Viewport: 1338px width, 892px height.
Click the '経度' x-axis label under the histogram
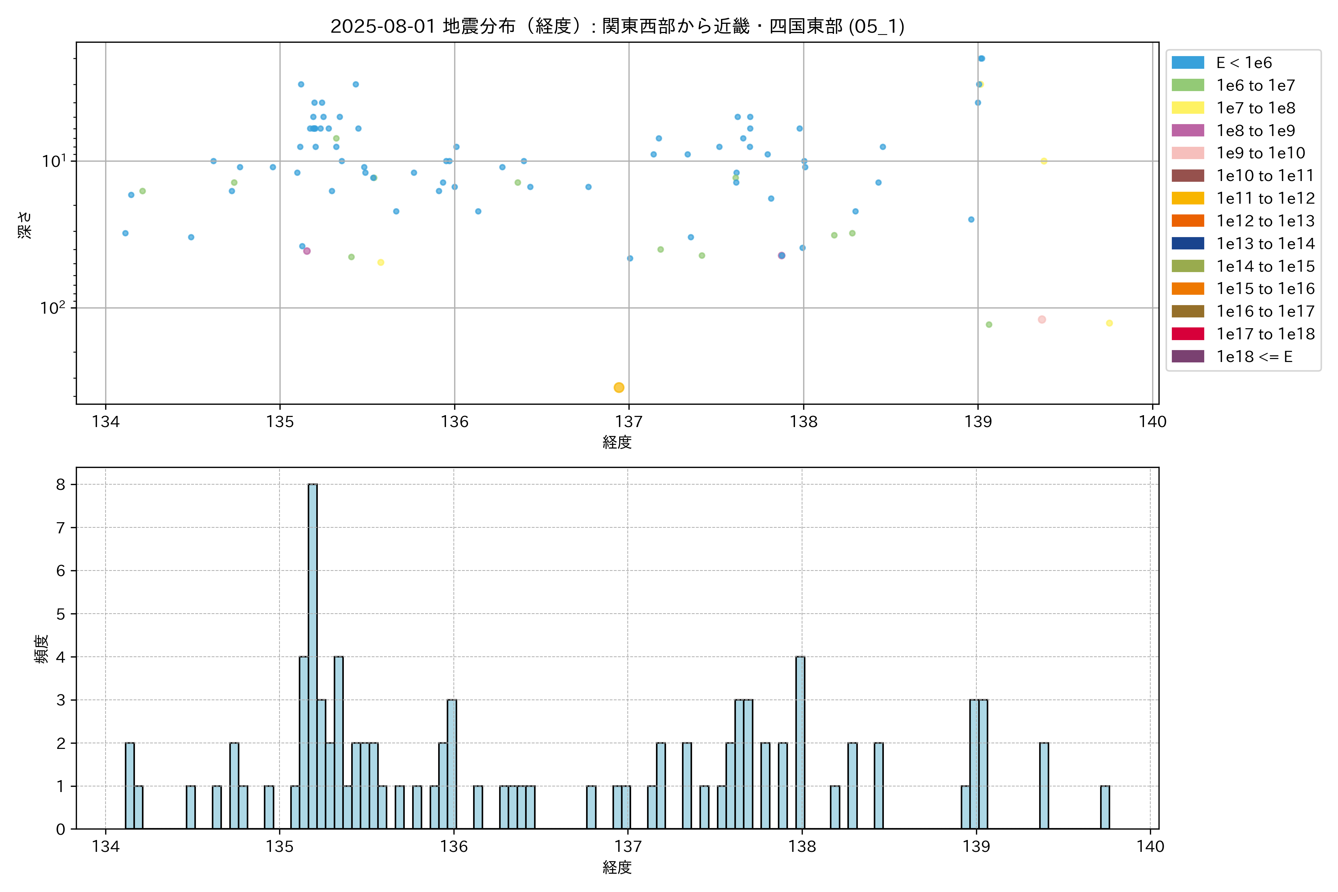point(617,867)
